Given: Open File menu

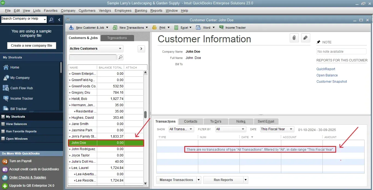Looking at the screenshot, I should point(8,11).
